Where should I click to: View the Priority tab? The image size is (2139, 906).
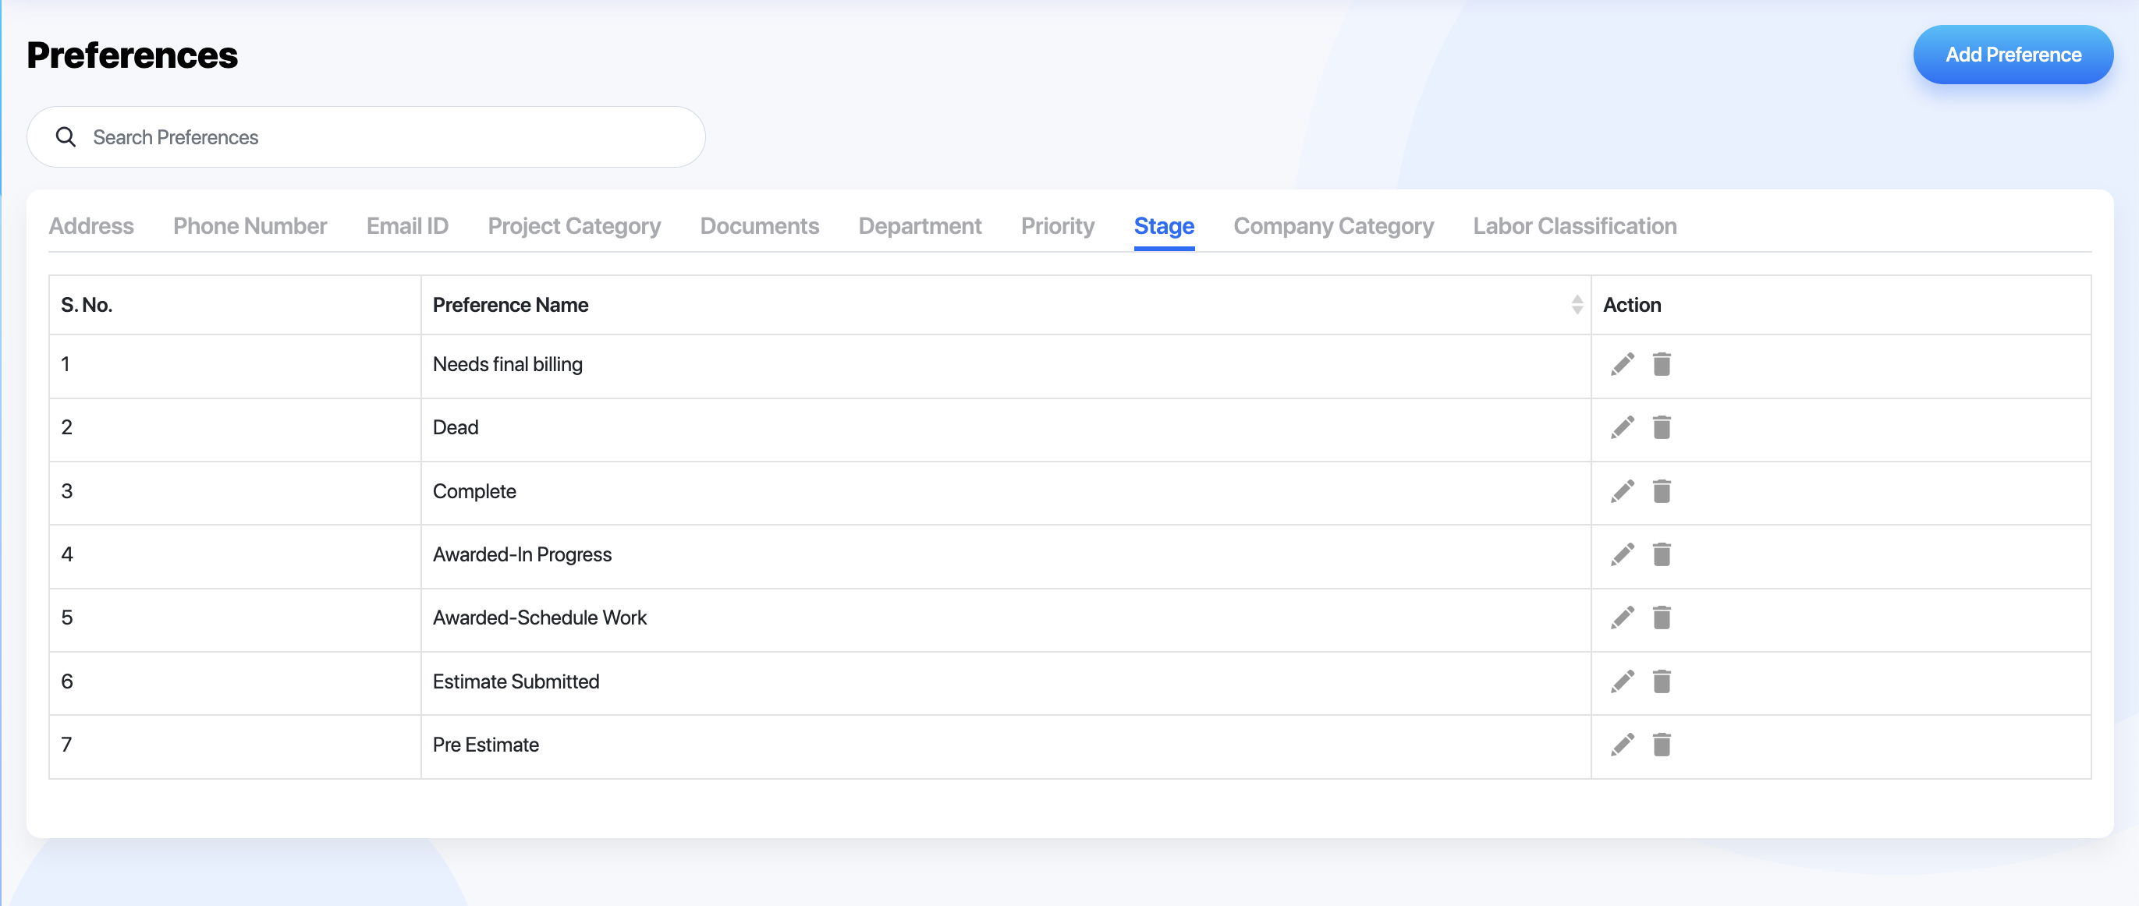pyautogui.click(x=1058, y=225)
